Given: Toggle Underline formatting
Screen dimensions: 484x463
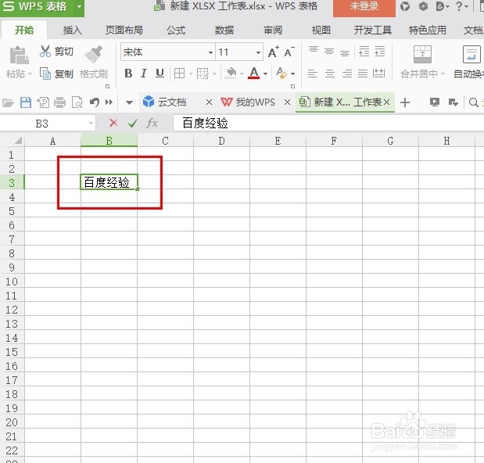Looking at the screenshot, I should tap(160, 74).
